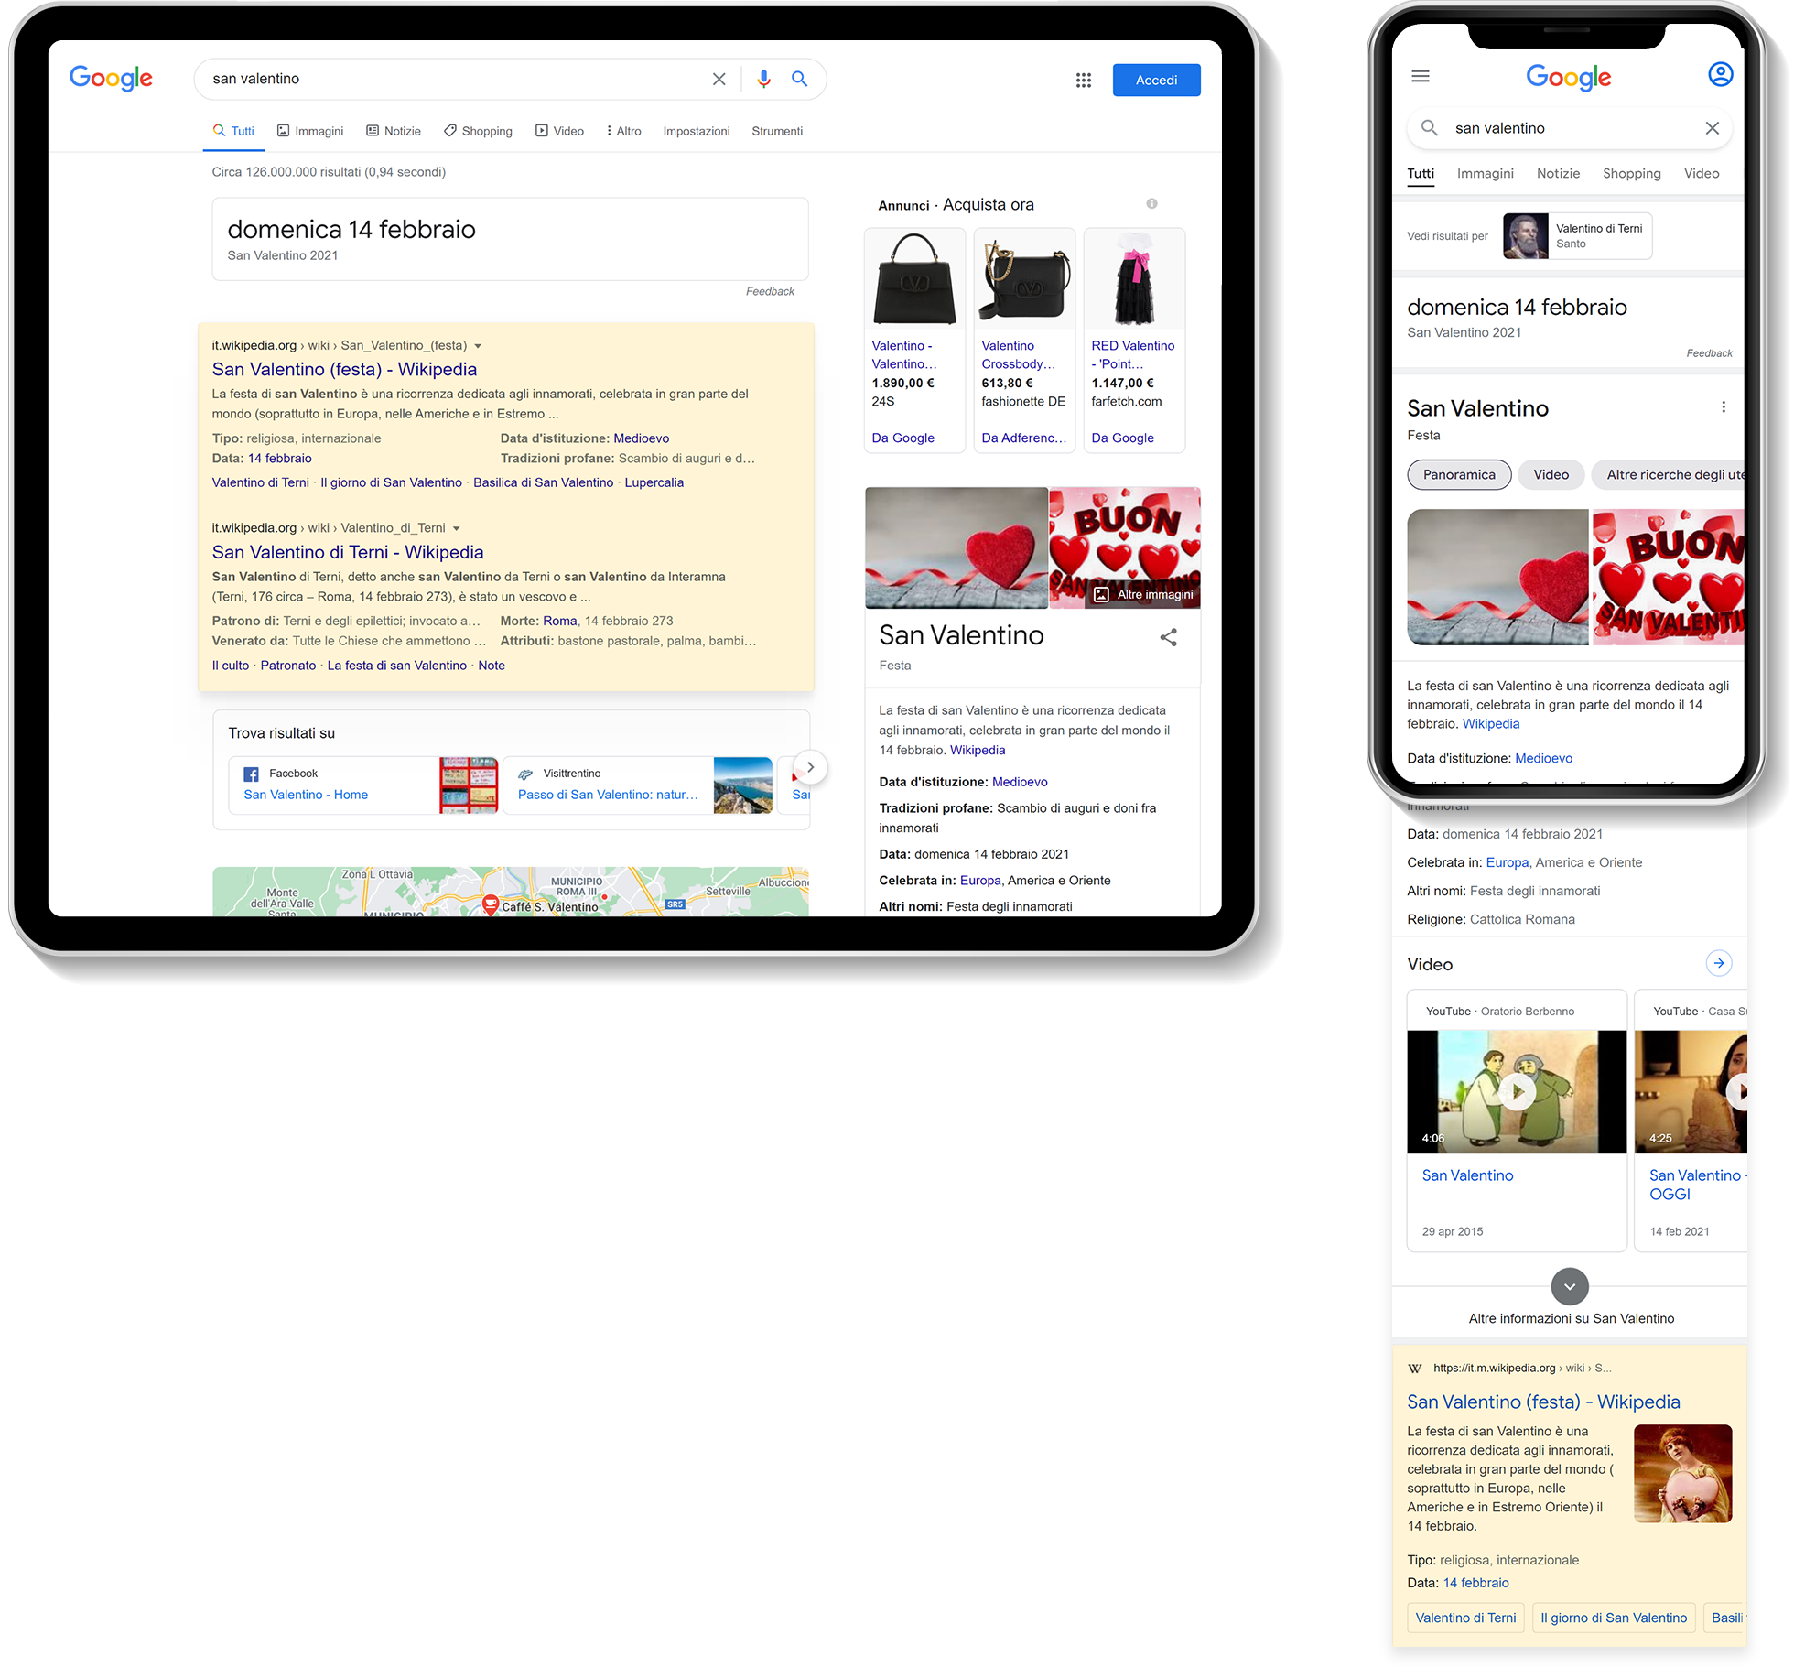Click Feedback under the tablet date card
The width and height of the screenshot is (1794, 1678).
[x=770, y=291]
